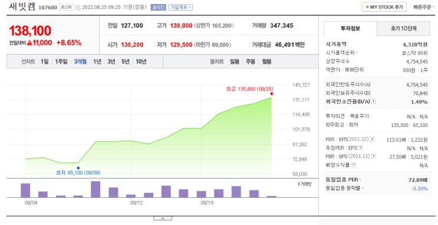Open the 시가총액순위 link
Image resolution: width=438 pixels, height=225 pixels.
[341, 53]
